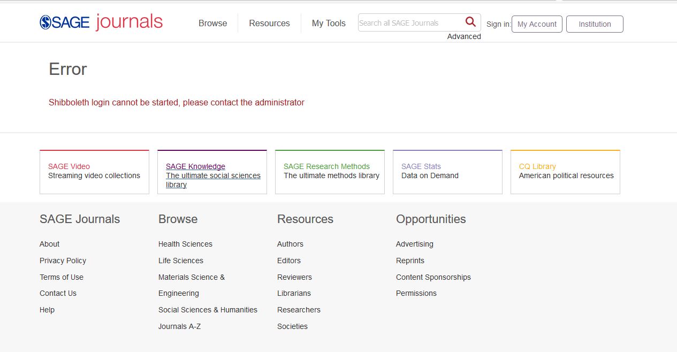Open Advanced search link
677x352 pixels.
pos(464,36)
